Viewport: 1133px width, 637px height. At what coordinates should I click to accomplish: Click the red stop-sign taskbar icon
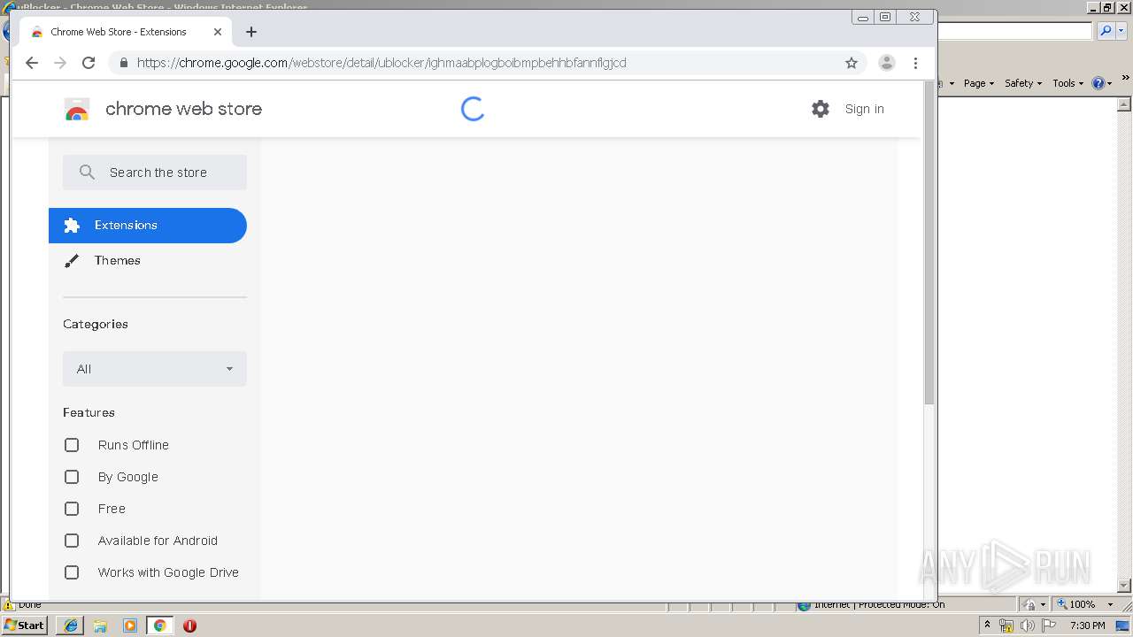coord(189,625)
